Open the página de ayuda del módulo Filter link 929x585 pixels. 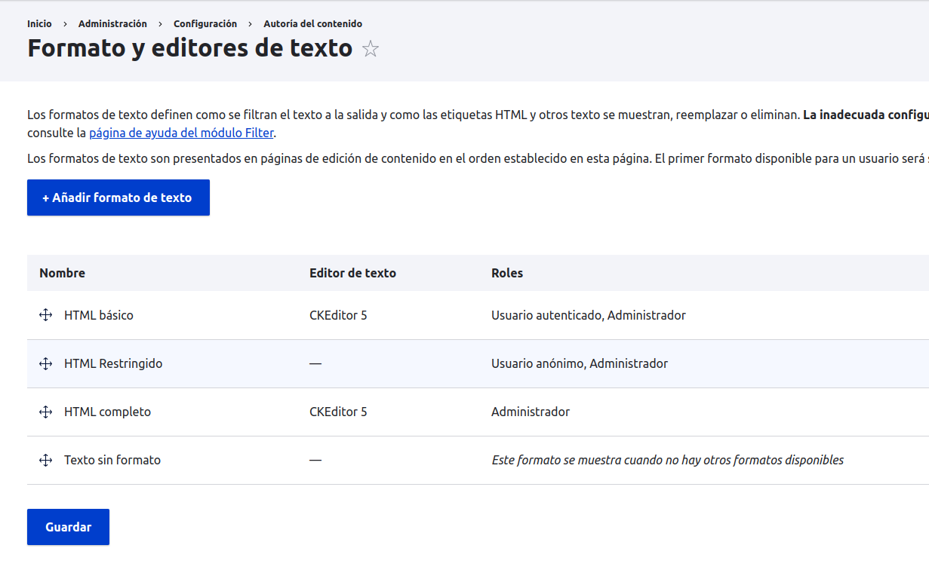point(181,133)
